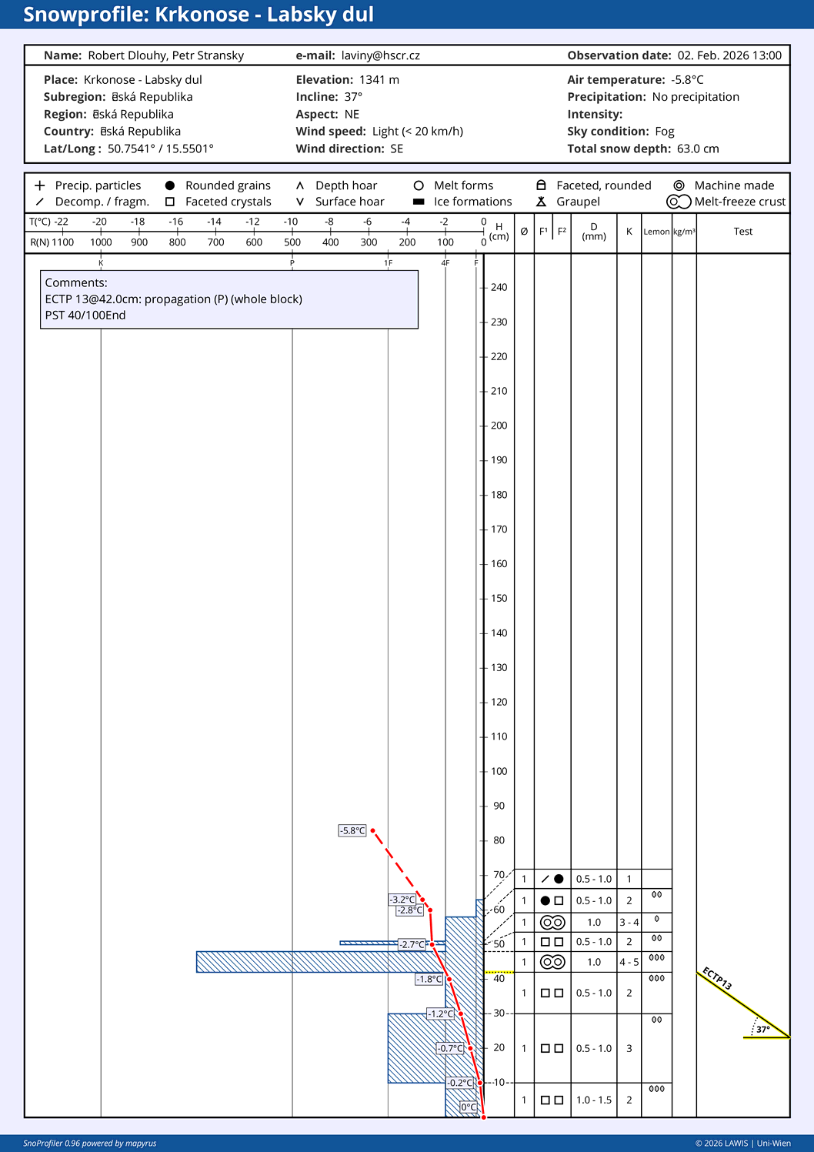Click the Melt forms circle icon
The width and height of the screenshot is (814, 1152).
[x=419, y=185]
